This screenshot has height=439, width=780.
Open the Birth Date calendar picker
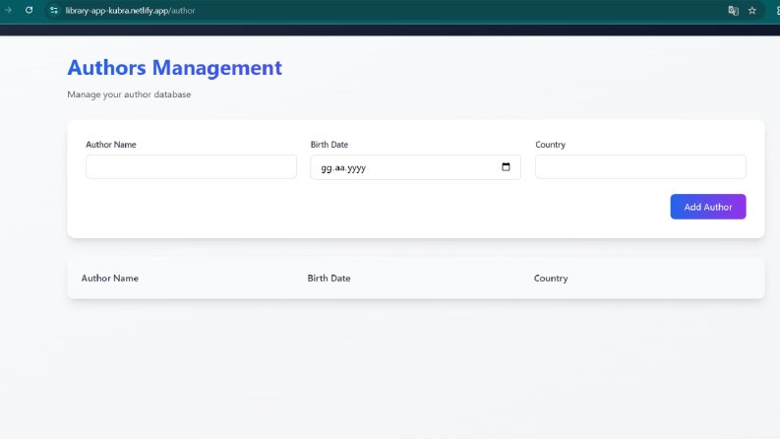coord(506,166)
